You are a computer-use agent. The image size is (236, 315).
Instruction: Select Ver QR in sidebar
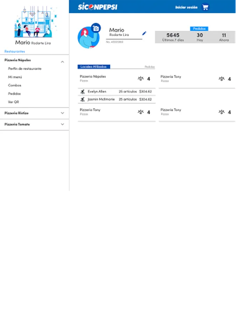coord(13,102)
